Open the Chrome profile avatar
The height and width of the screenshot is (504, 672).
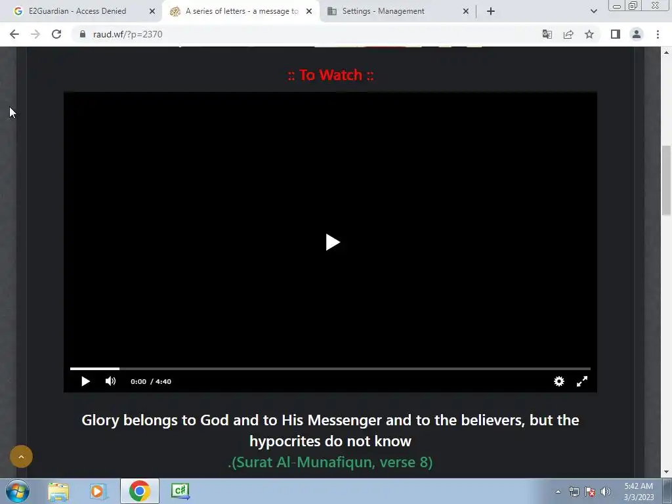tap(637, 34)
